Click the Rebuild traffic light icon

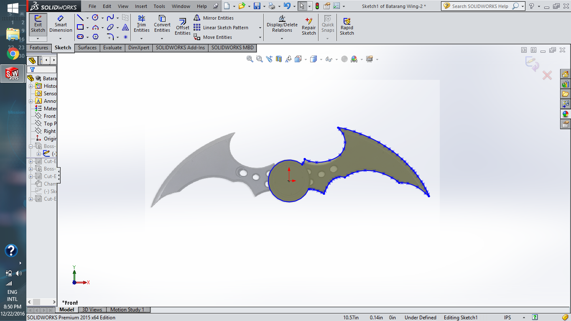[x=317, y=6]
